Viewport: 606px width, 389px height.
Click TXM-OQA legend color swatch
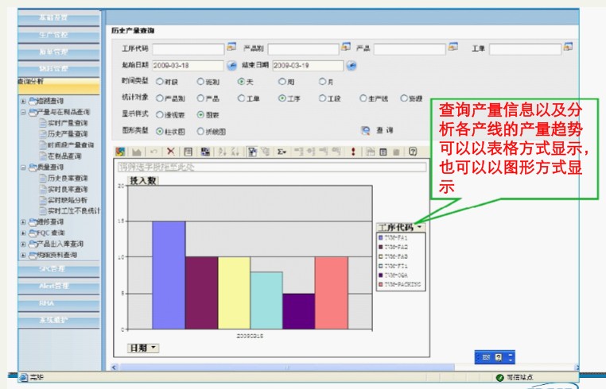pos(381,275)
